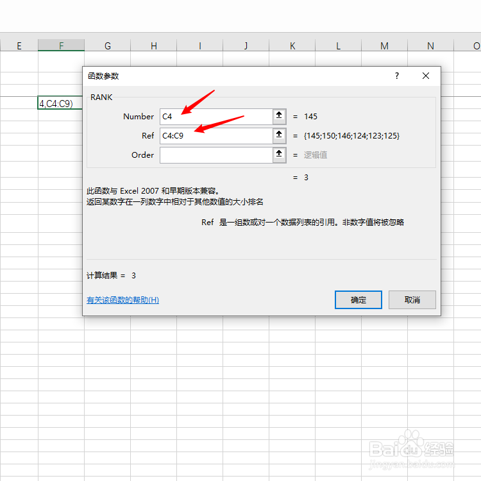Click the Number input field containing C4
The width and height of the screenshot is (481, 481).
click(216, 117)
